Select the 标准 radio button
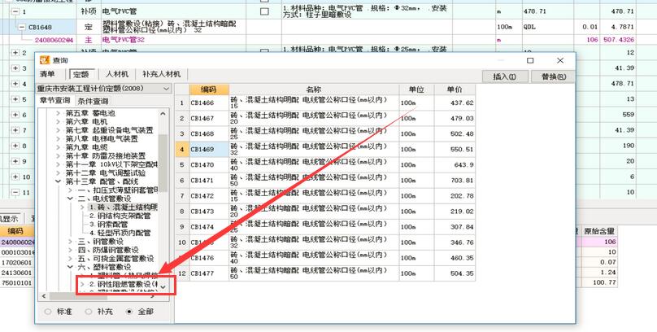657x332 pixels. point(48,312)
